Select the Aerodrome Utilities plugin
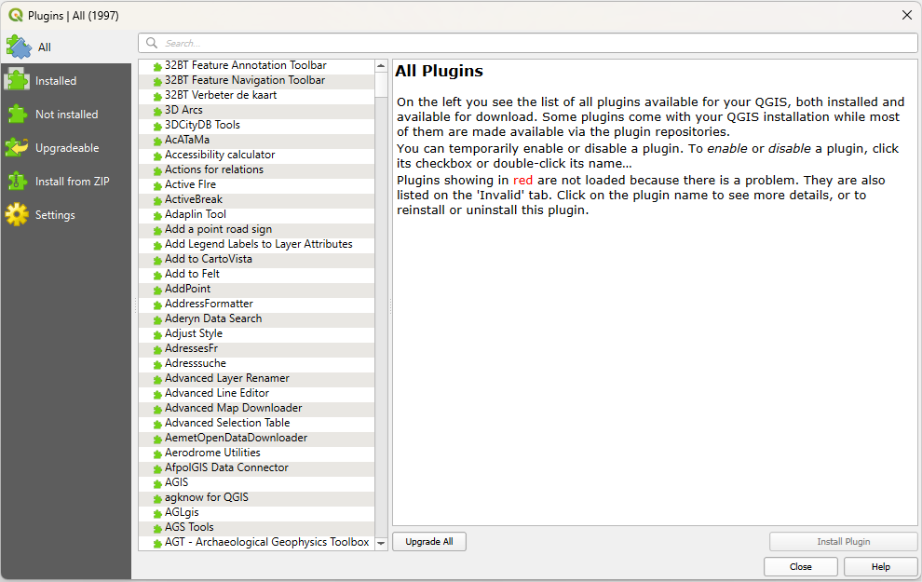 click(x=213, y=453)
